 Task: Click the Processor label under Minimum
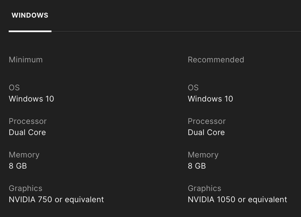coord(28,121)
